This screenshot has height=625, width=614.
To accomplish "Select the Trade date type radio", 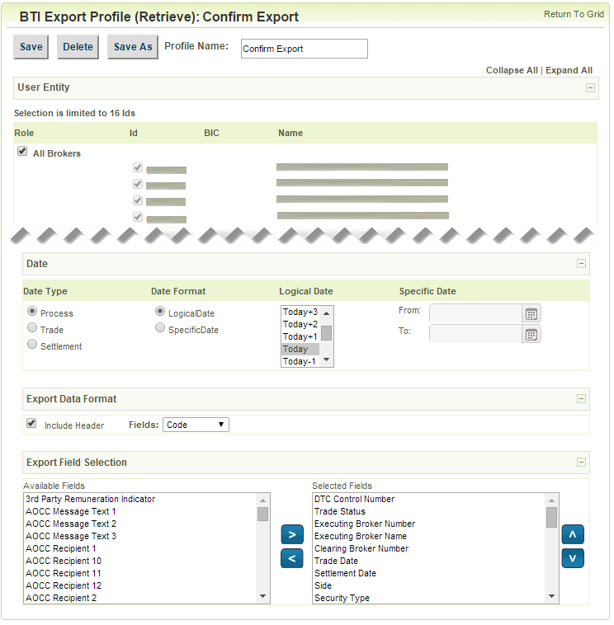I will pyautogui.click(x=32, y=329).
